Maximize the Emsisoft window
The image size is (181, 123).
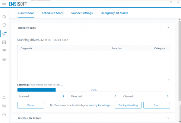click(171, 2)
